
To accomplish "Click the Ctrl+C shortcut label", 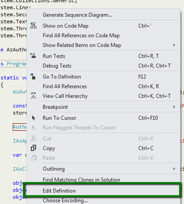I will tap(146, 148).
